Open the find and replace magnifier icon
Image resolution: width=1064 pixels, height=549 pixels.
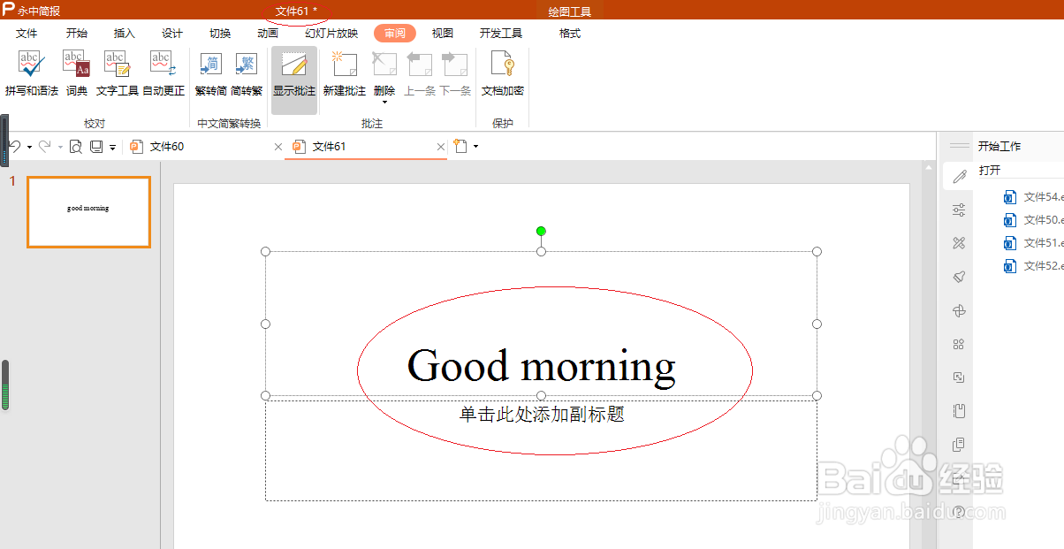pos(75,146)
